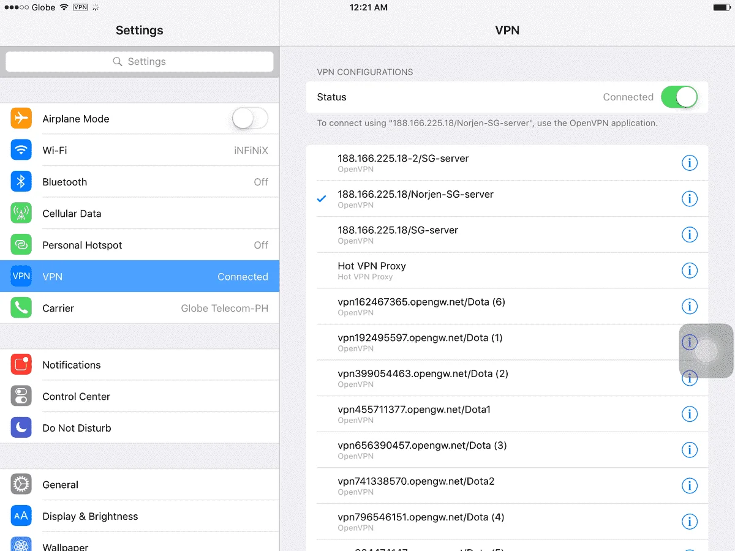This screenshot has height=551, width=735.
Task: Tap the Display & Brightness icon
Action: tap(21, 516)
